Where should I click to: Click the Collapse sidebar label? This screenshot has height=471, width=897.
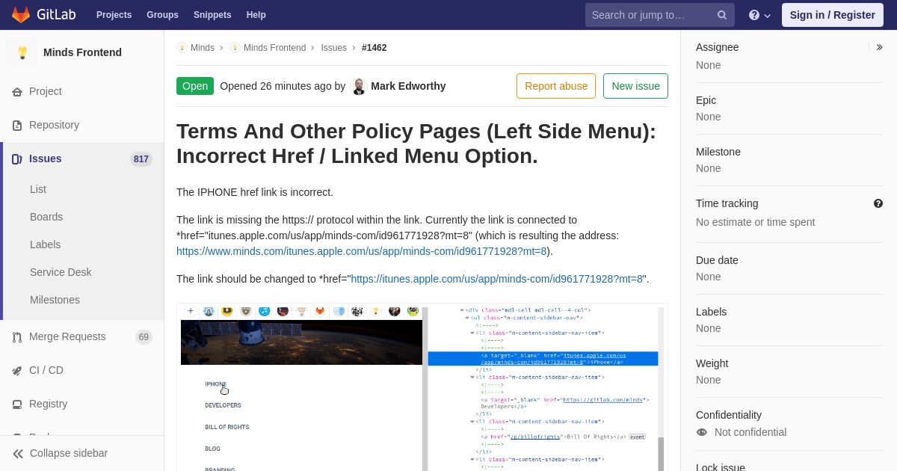pyautogui.click(x=69, y=453)
